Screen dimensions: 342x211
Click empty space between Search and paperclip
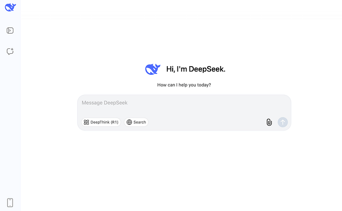coord(207,122)
